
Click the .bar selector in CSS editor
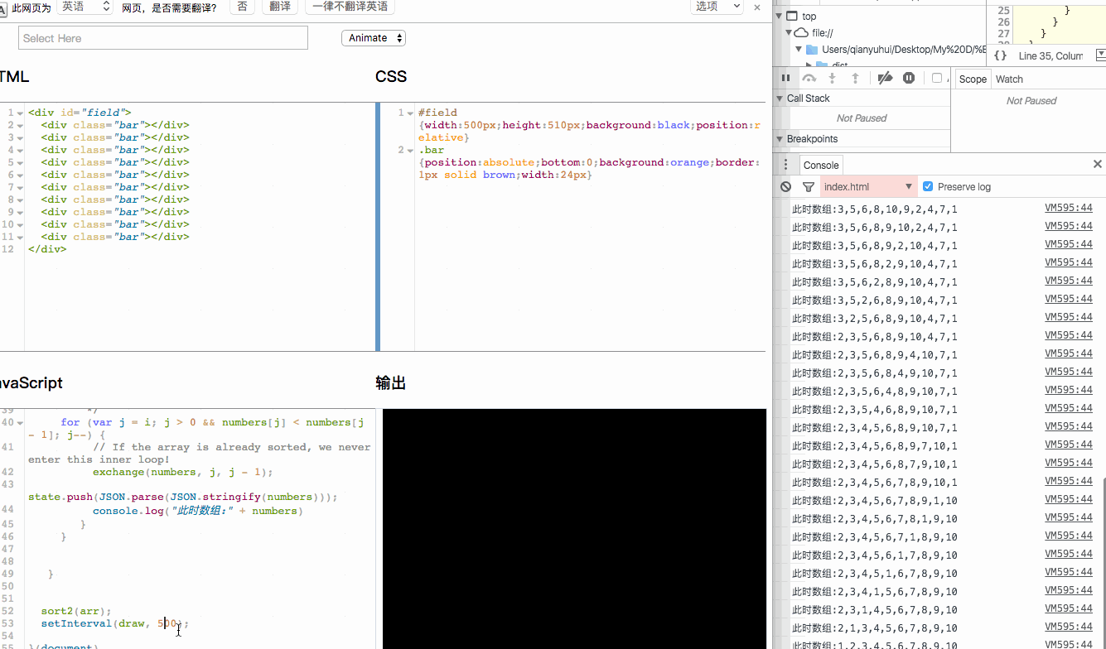(432, 150)
